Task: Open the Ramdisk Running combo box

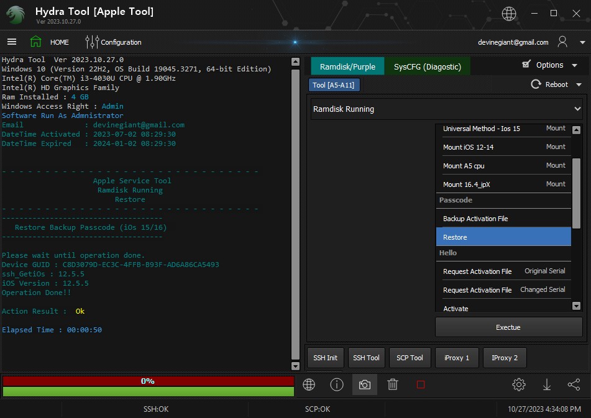Action: [x=446, y=109]
